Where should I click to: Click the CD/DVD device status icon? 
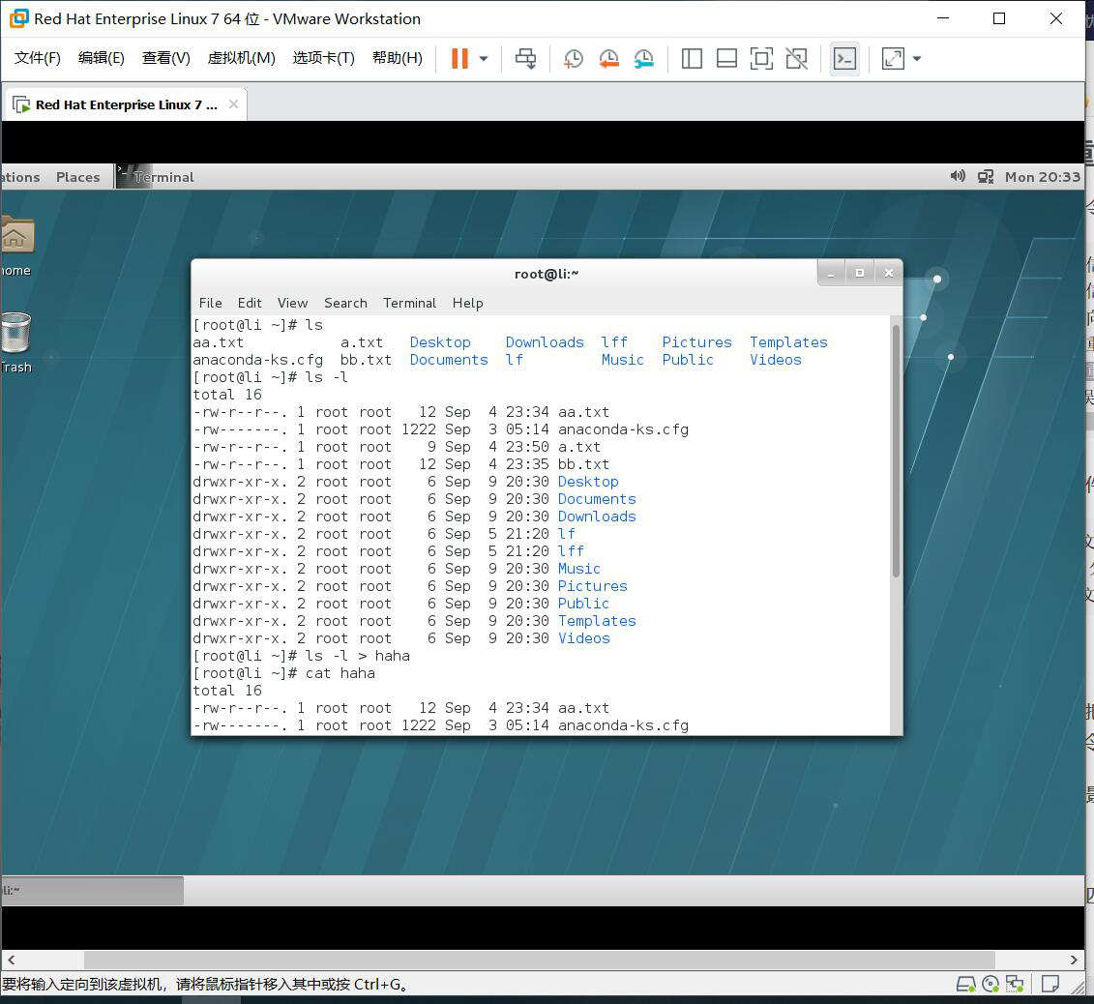pos(991,985)
